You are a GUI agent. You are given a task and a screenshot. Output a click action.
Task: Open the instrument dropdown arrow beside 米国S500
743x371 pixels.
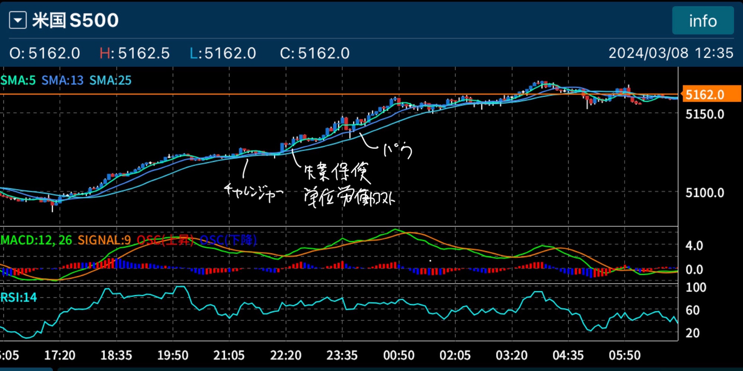[18, 20]
